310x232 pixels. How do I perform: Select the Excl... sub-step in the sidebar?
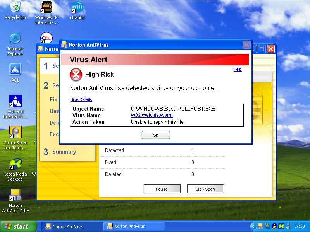pyautogui.click(x=54, y=134)
